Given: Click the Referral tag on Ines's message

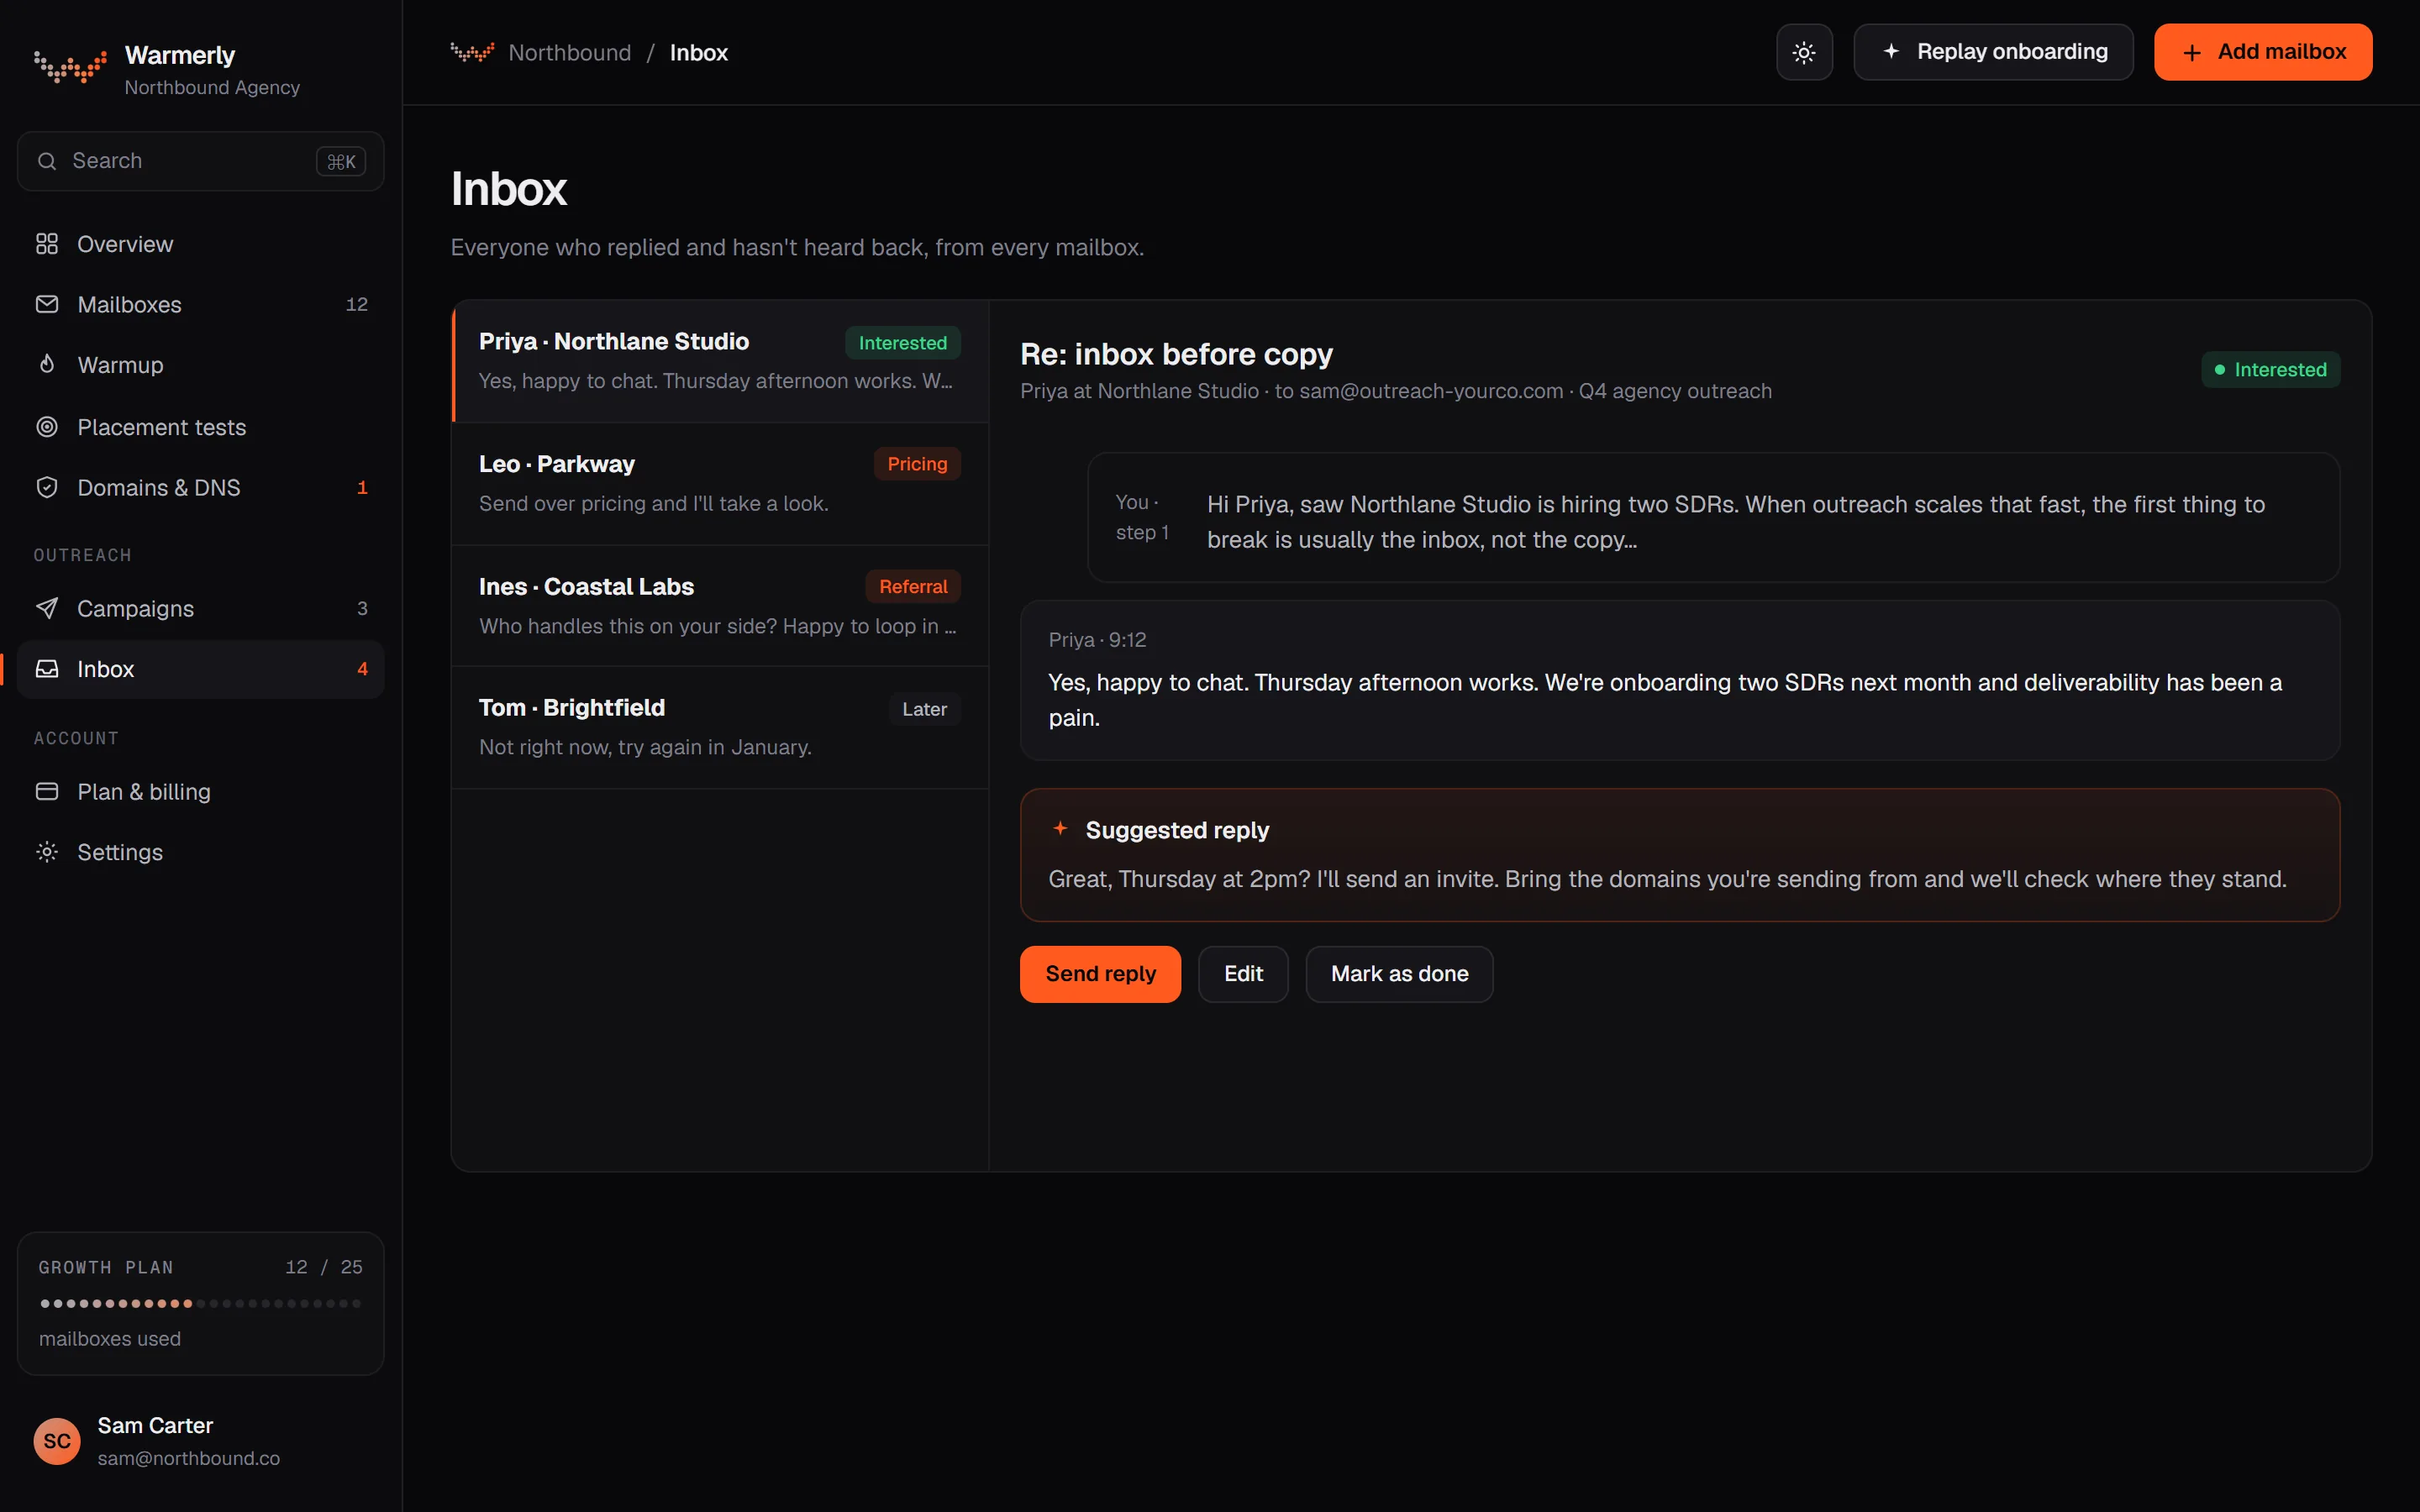Looking at the screenshot, I should 913,587.
